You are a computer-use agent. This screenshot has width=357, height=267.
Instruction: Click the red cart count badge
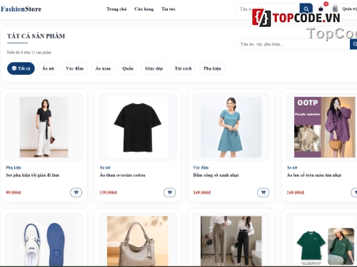[x=326, y=4]
